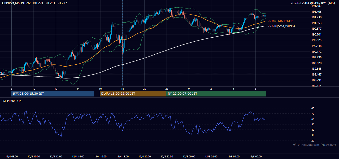The height and width of the screenshot is (159, 339).
Task: Click the RSI level label 60
Action: click(313, 119)
